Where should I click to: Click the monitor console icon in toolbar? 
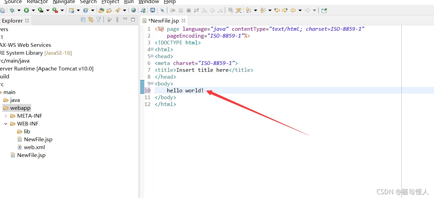pos(153,10)
